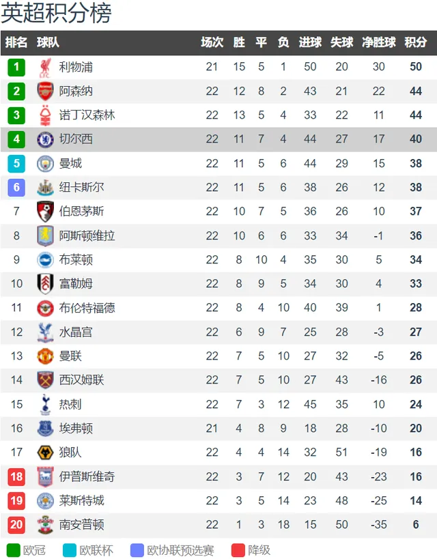437x559 pixels.
Task: Open the 诺丁汉森林 team name link
Action: tap(87, 115)
